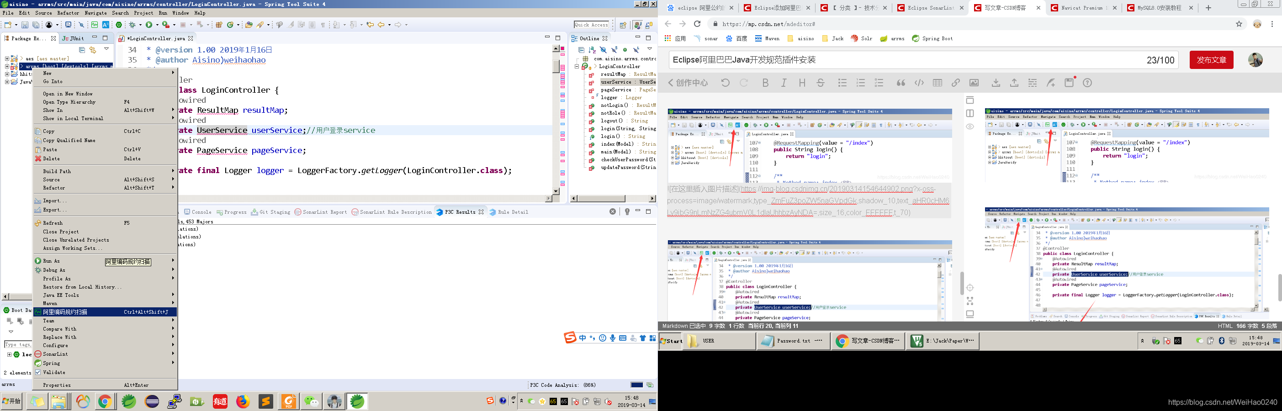Click the Debug bug icon in toolbar
The height and width of the screenshot is (411, 1282).
tap(133, 24)
